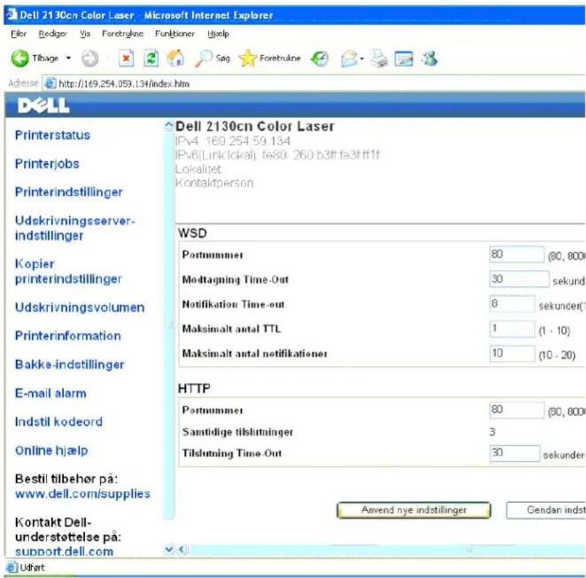Click the Foretrukne label in toolbar
586x578 pixels.
point(280,58)
